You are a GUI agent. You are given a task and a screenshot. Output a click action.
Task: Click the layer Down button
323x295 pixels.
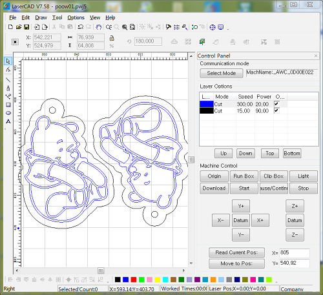click(245, 153)
